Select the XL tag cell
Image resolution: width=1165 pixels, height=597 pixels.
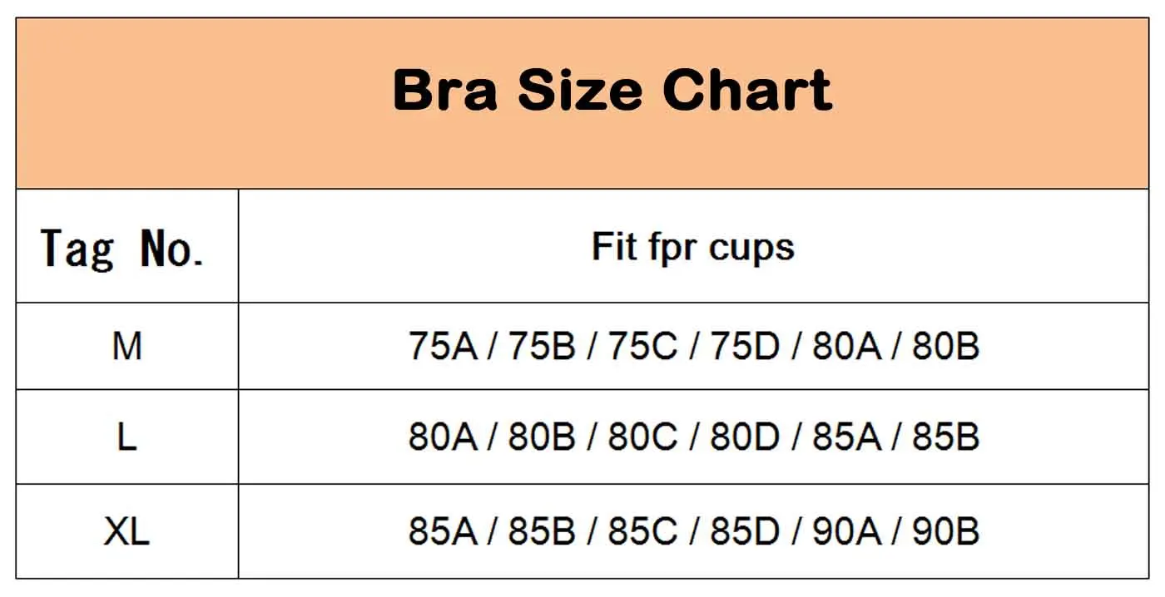(127, 532)
